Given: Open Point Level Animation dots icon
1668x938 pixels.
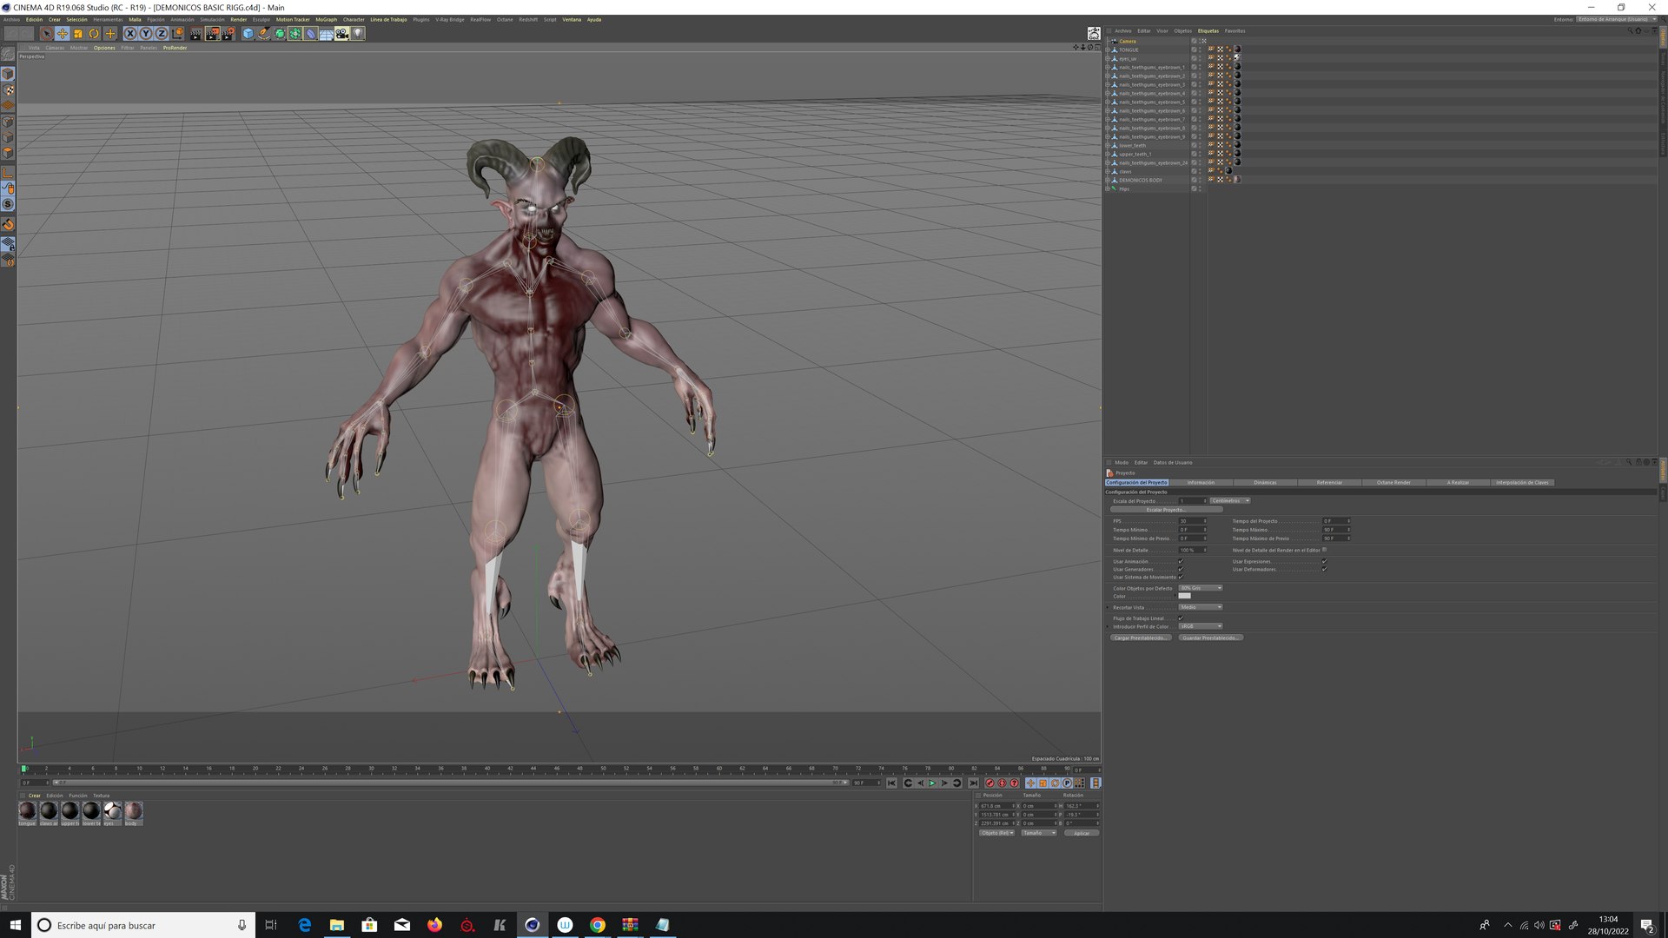Looking at the screenshot, I should pos(1079,783).
